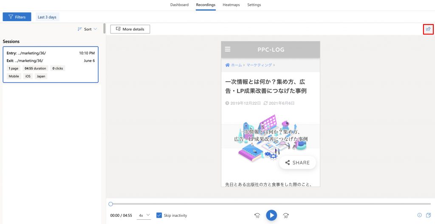Click the Japan country tag
435x224 pixels.
tap(41, 76)
